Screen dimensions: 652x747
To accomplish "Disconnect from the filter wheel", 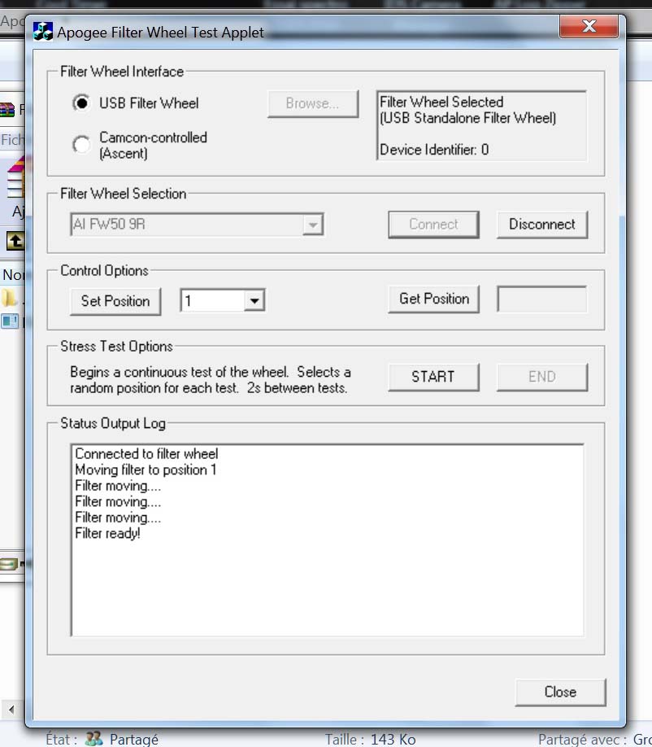I will click(541, 225).
